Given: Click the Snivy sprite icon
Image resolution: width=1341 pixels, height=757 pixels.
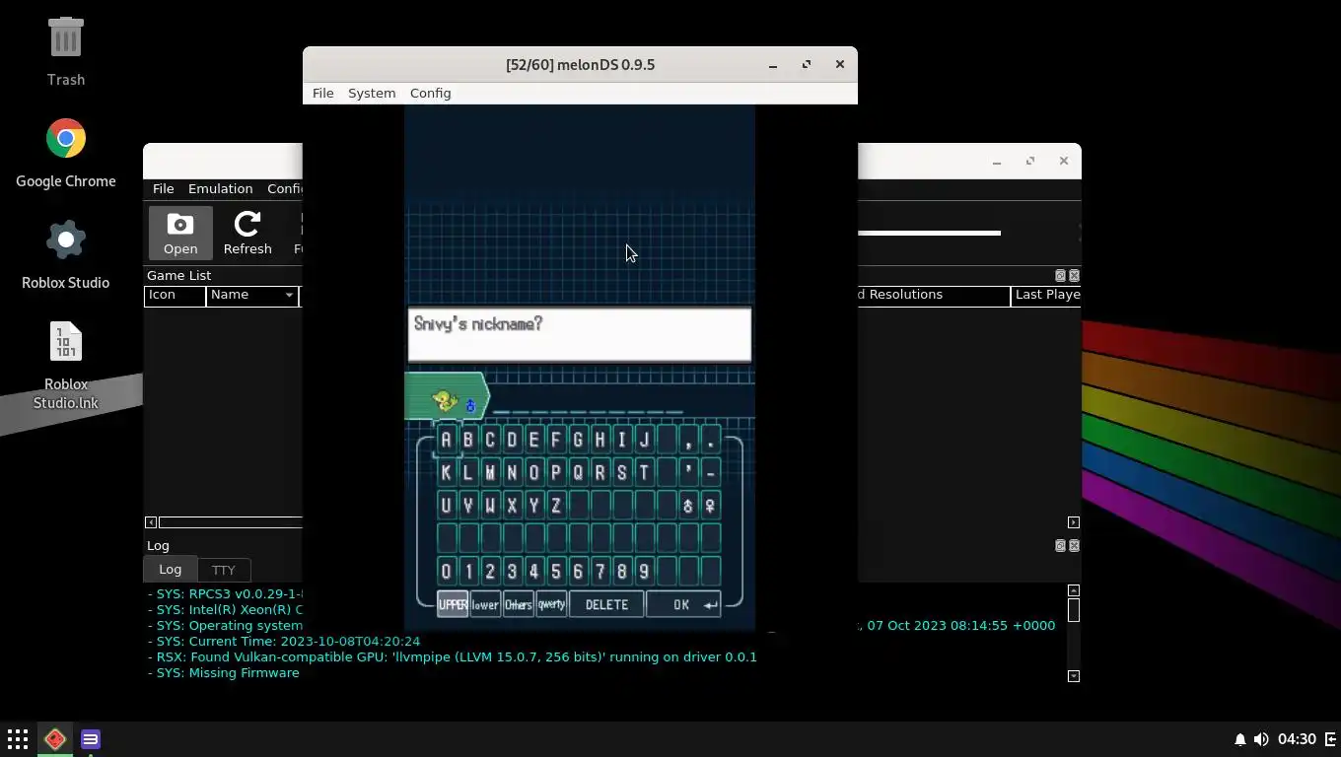Looking at the screenshot, I should click(x=445, y=400).
